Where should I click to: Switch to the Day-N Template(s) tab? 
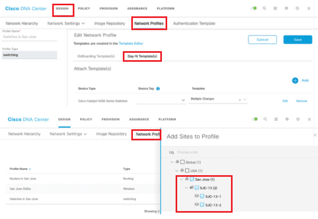coord(142,57)
